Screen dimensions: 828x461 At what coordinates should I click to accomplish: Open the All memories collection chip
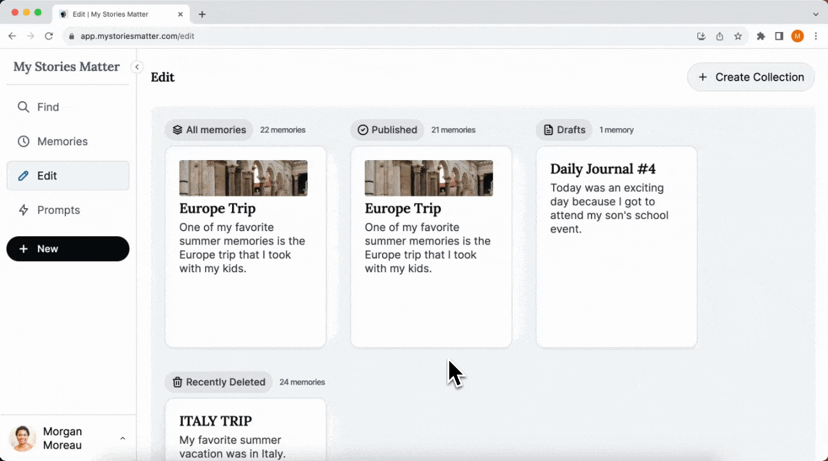(x=209, y=130)
